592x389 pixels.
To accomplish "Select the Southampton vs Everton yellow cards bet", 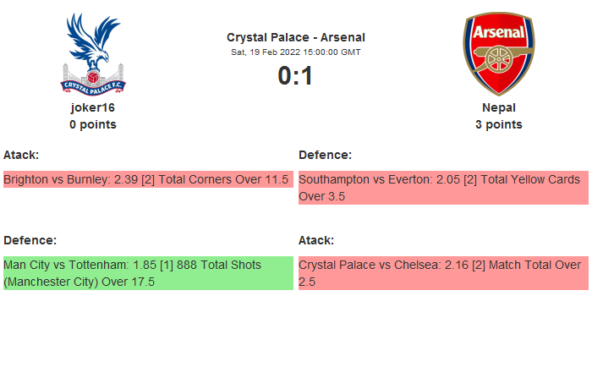I will coord(442,188).
